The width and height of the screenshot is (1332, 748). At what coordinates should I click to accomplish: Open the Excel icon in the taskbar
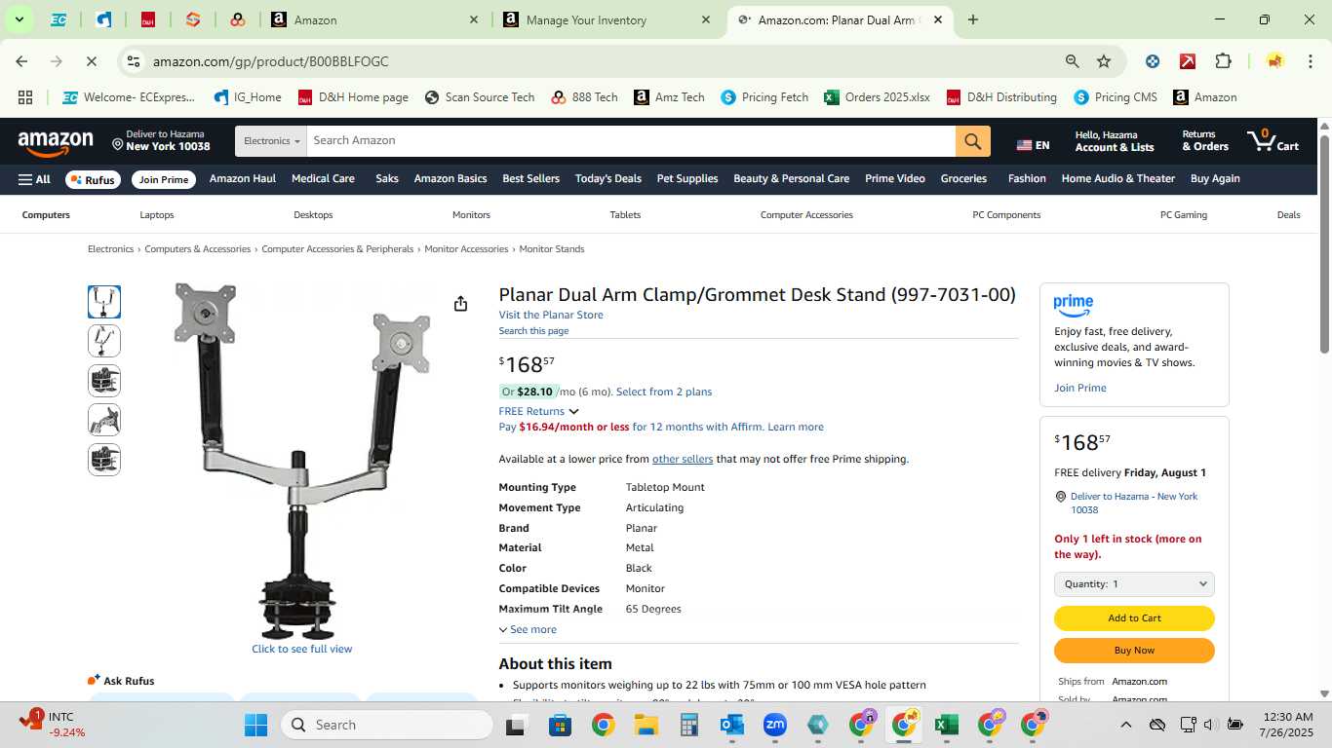(x=945, y=725)
